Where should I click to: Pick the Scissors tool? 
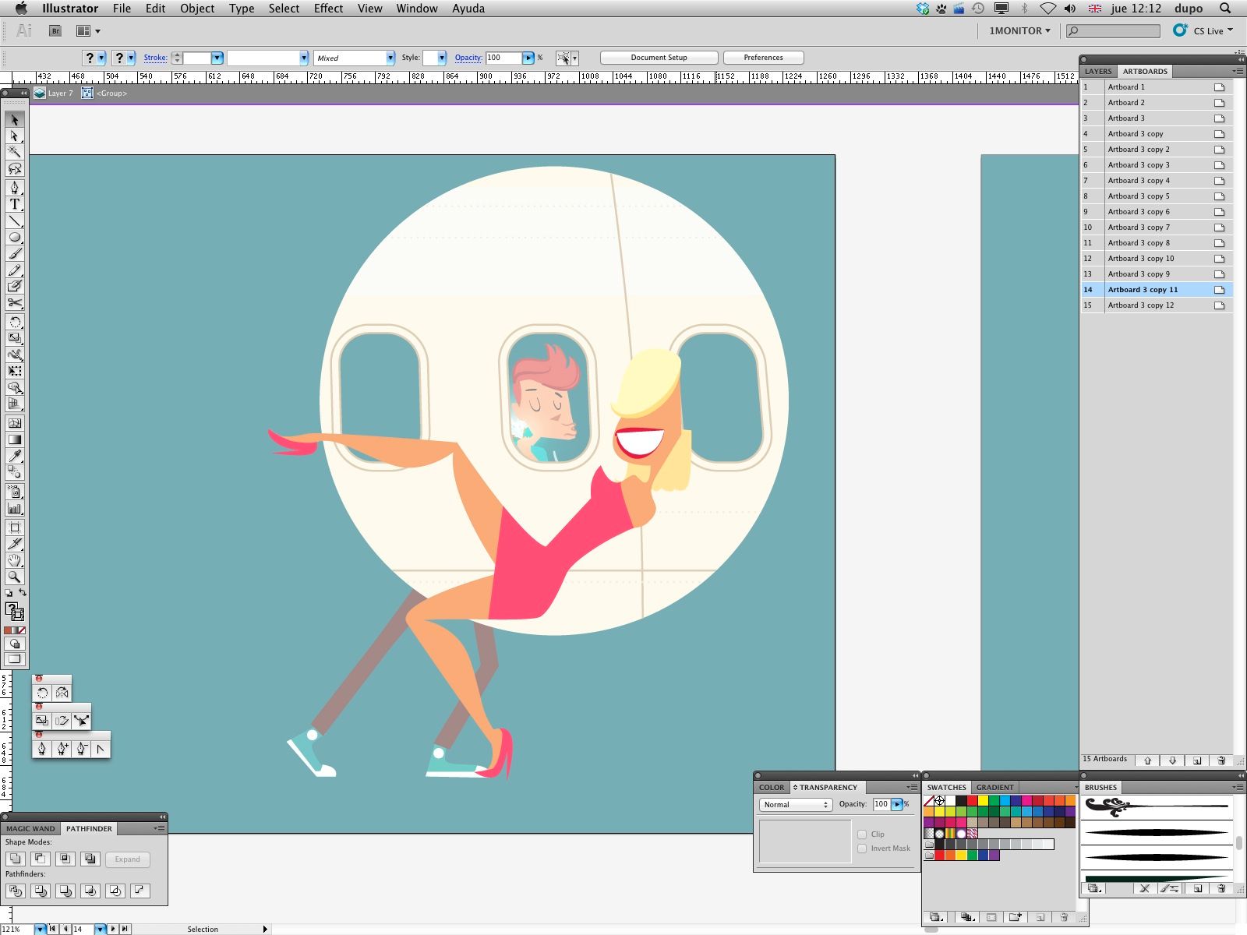pyautogui.click(x=14, y=303)
